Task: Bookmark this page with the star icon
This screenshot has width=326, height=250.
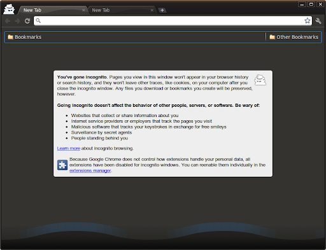Action: 308,20
